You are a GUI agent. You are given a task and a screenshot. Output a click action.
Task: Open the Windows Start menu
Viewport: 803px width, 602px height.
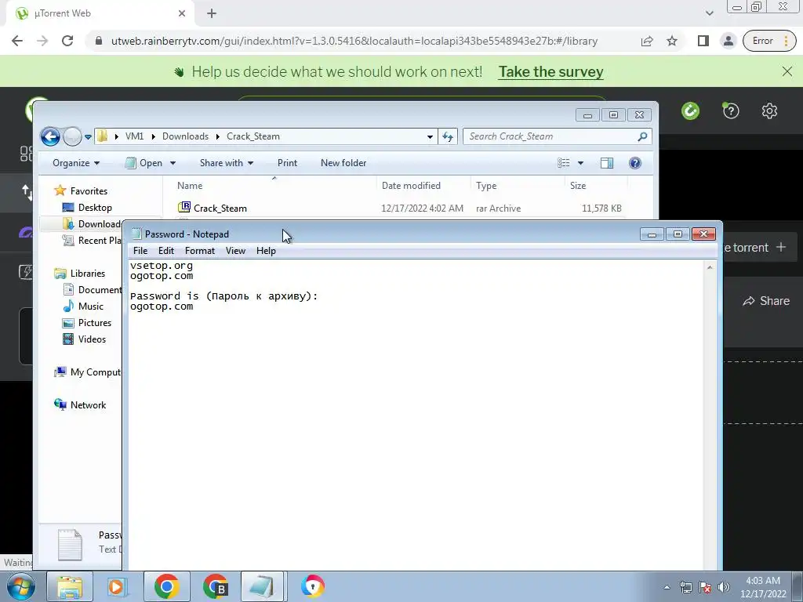[20, 586]
